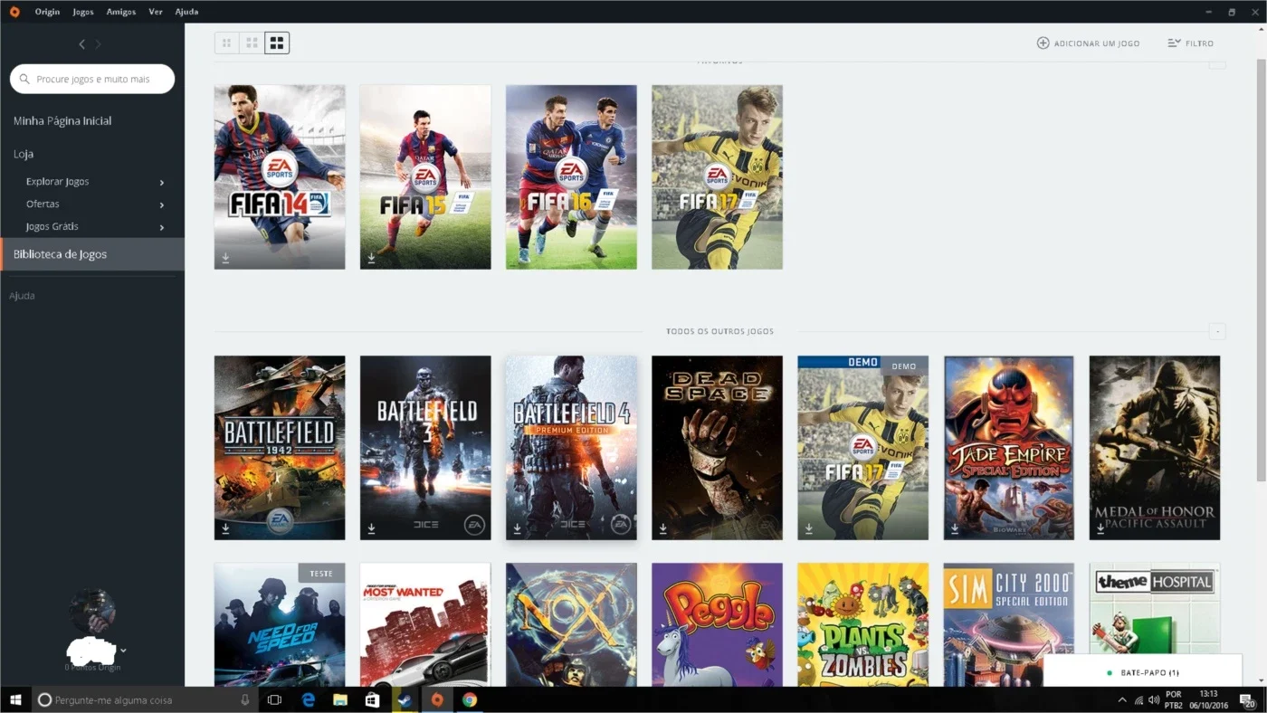1267x713 pixels.
Task: Click the plus icon for Adicionar um Jogo
Action: (1043, 43)
